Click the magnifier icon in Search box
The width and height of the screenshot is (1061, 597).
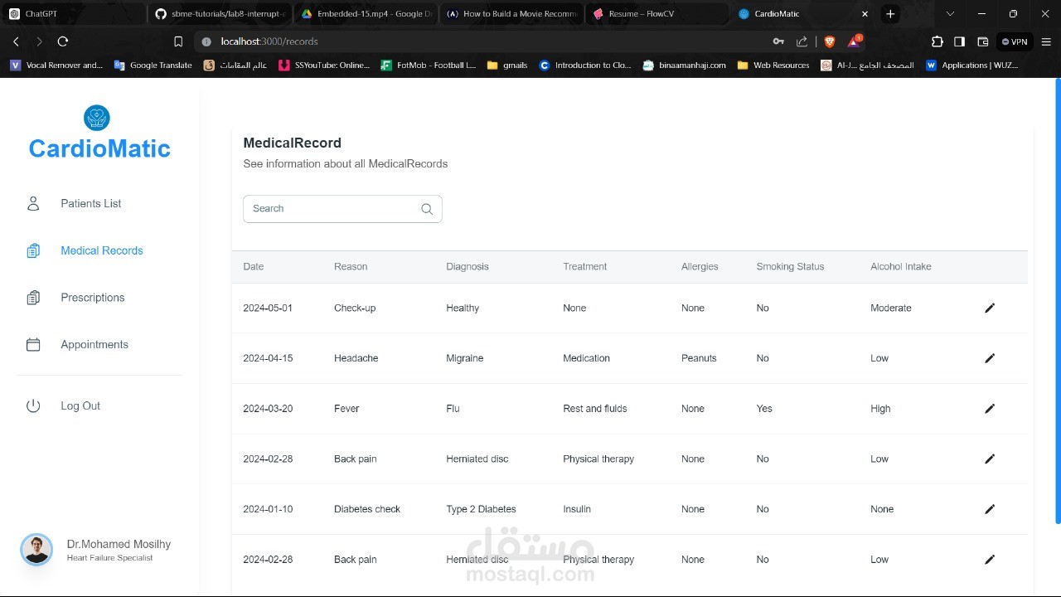pos(427,209)
